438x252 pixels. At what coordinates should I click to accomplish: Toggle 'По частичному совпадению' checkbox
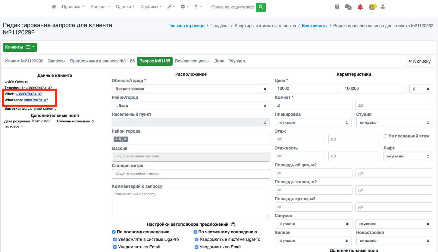195,232
